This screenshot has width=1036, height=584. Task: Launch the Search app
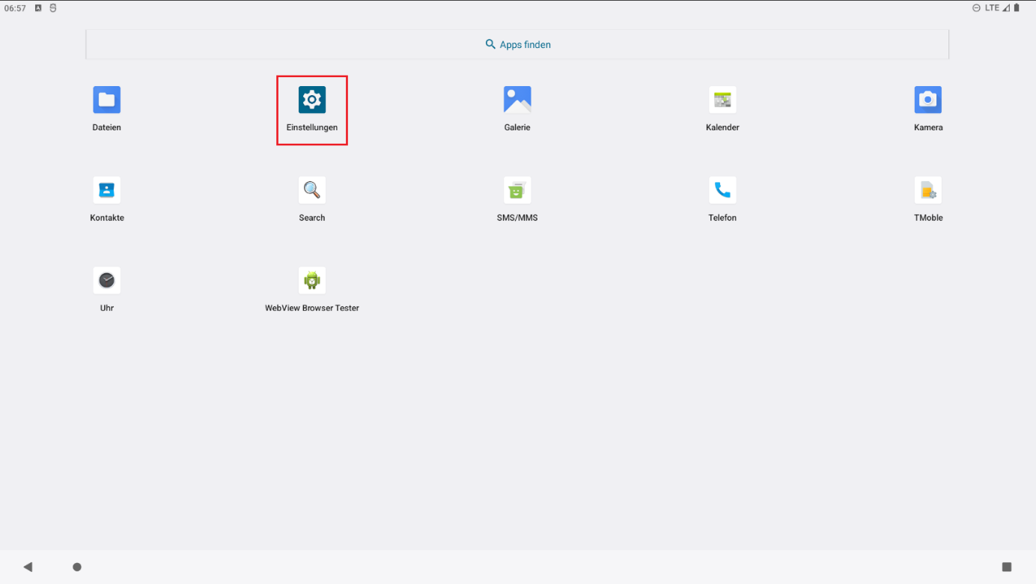pos(311,191)
